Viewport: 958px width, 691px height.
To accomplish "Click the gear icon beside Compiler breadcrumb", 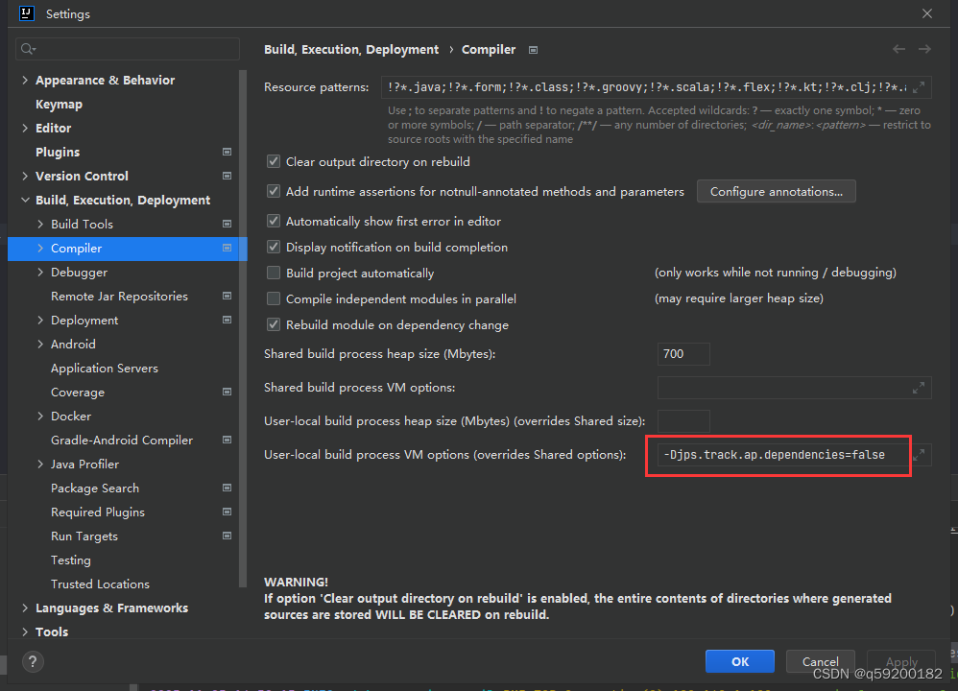I will click(x=534, y=49).
